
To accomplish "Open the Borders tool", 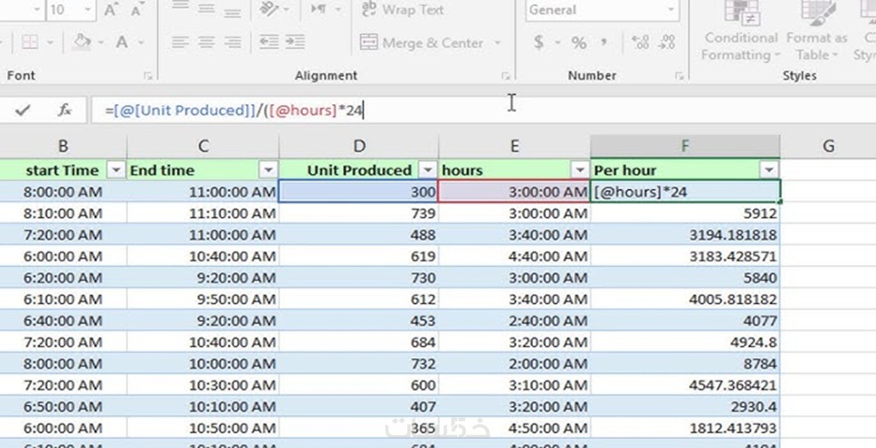I will [30, 42].
